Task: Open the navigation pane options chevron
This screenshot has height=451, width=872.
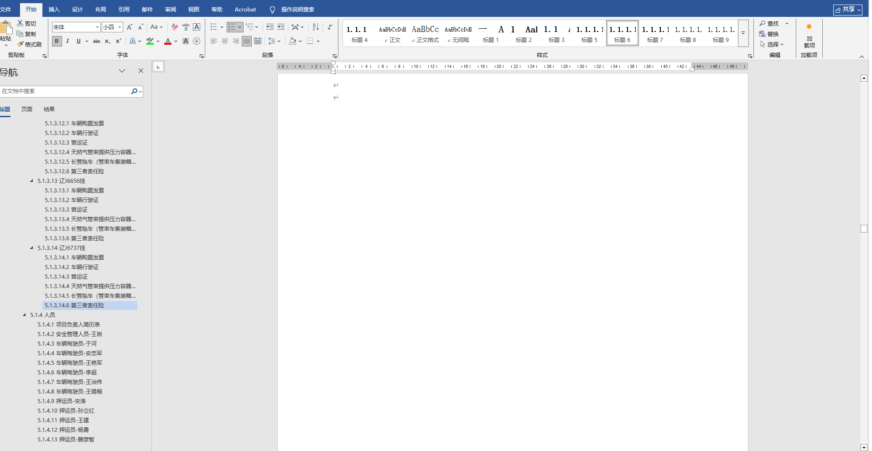Action: 122,71
